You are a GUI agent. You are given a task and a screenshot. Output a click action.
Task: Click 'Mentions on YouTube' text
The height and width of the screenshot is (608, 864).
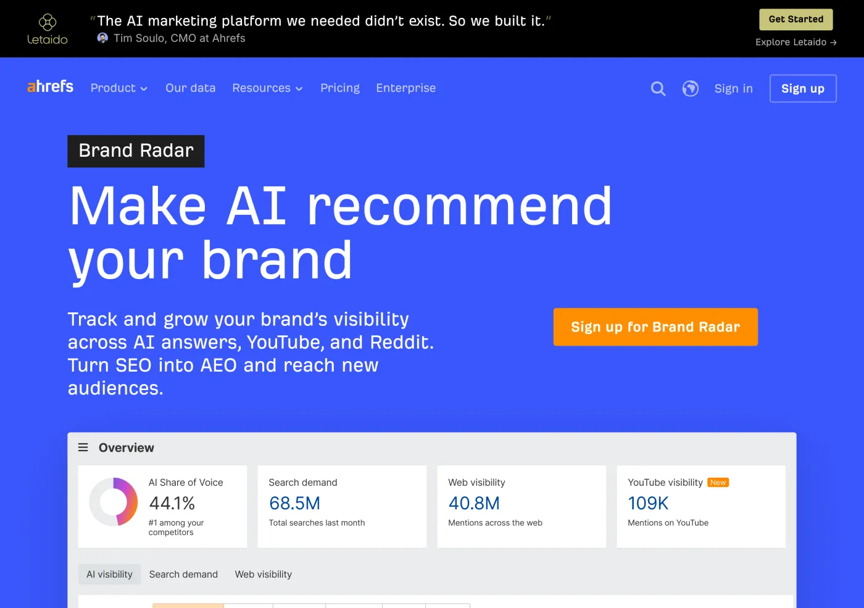click(x=668, y=523)
